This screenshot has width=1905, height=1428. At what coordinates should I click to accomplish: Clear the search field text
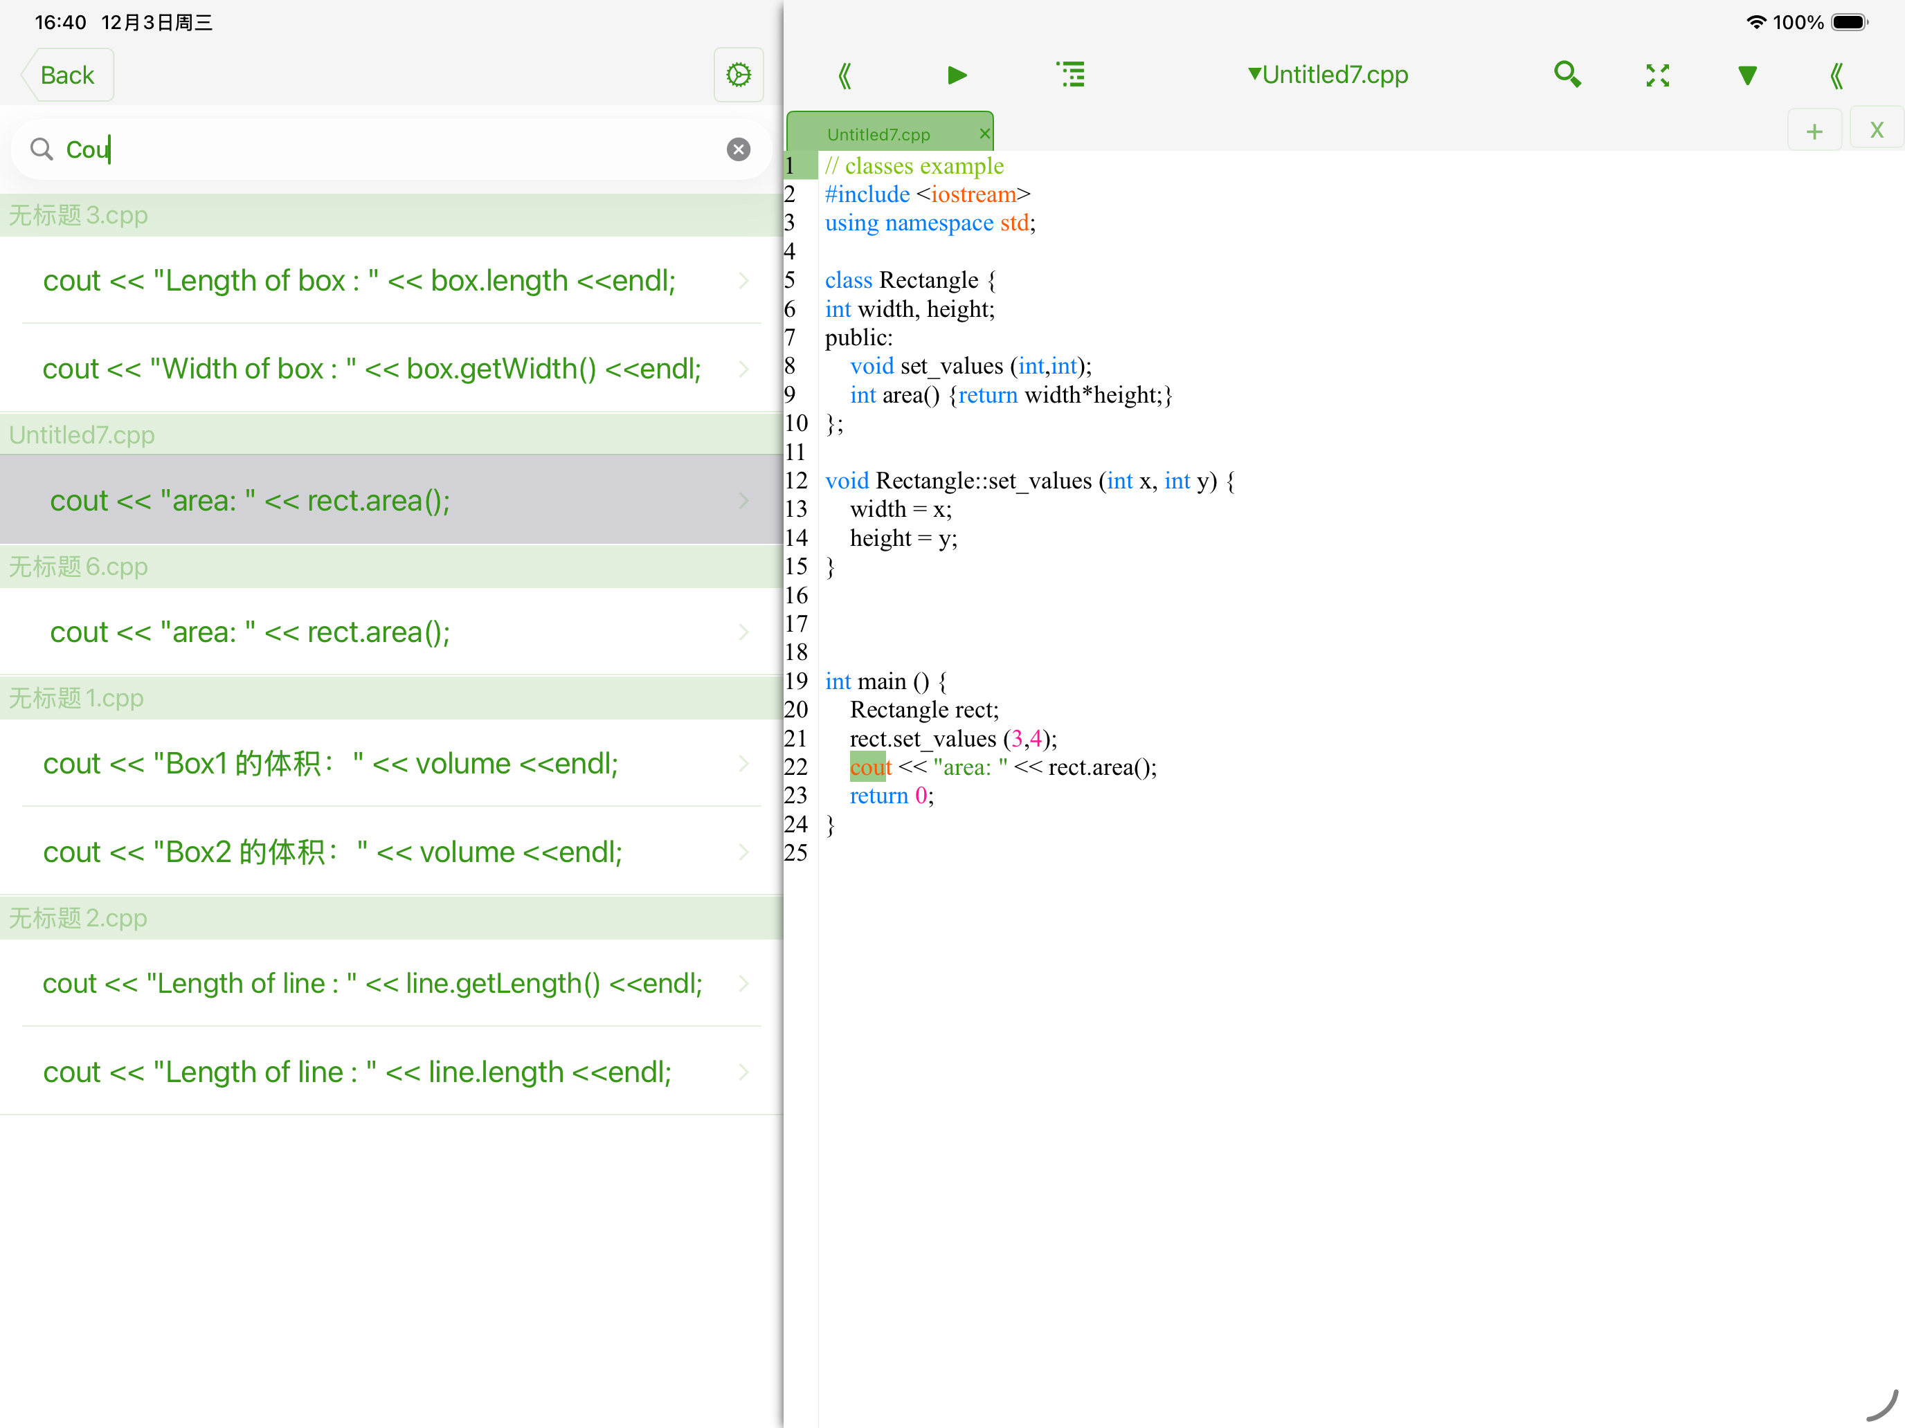click(738, 149)
